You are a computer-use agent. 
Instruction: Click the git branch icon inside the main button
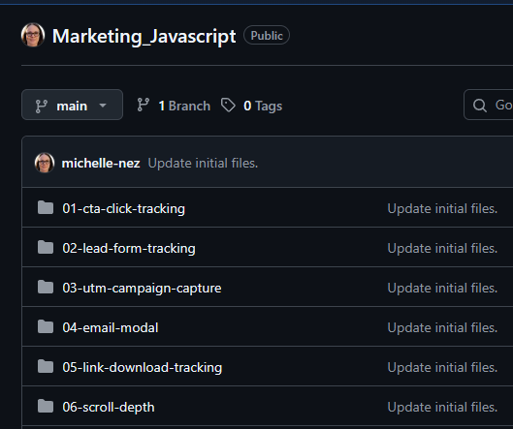pos(42,107)
